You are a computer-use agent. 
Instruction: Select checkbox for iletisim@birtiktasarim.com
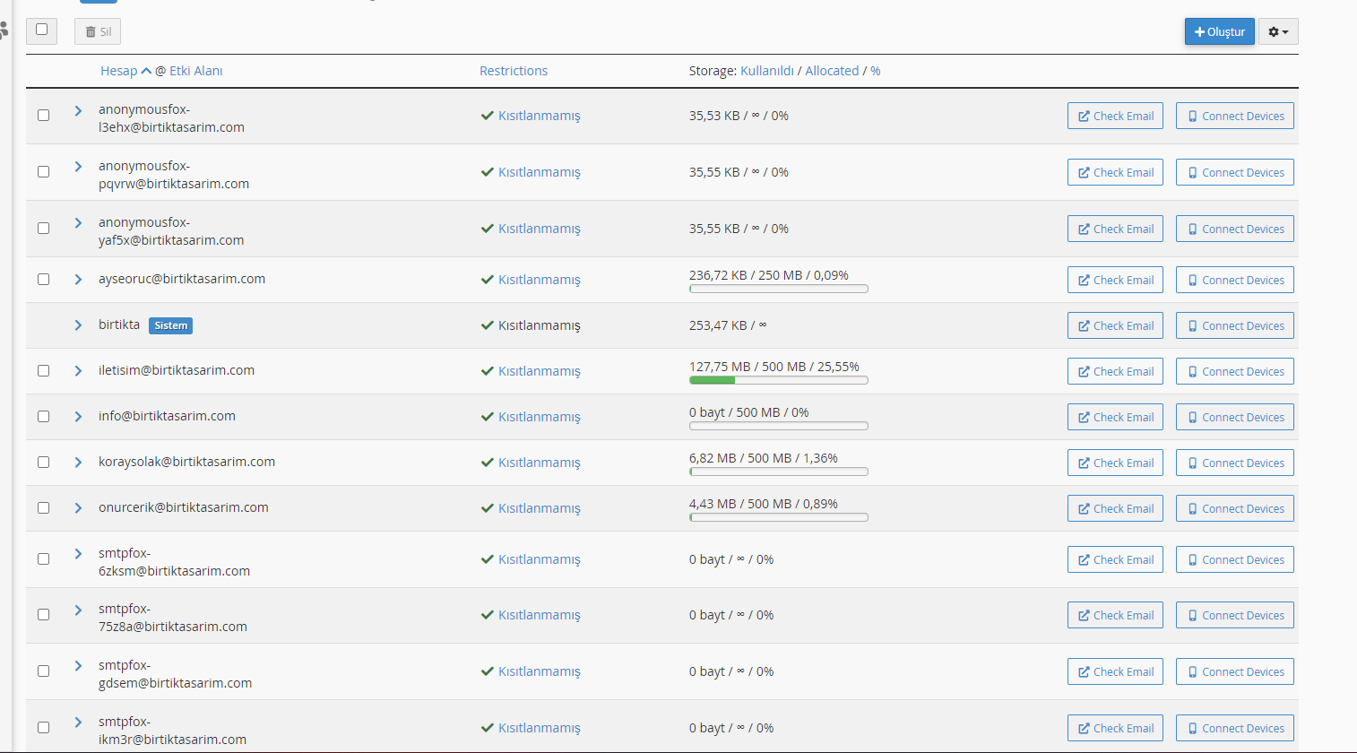(43, 370)
